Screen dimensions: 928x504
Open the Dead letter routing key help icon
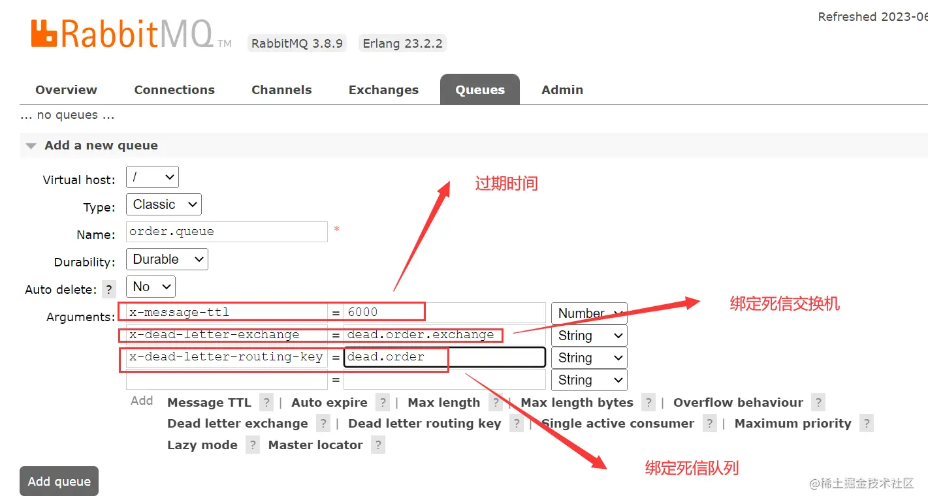517,423
